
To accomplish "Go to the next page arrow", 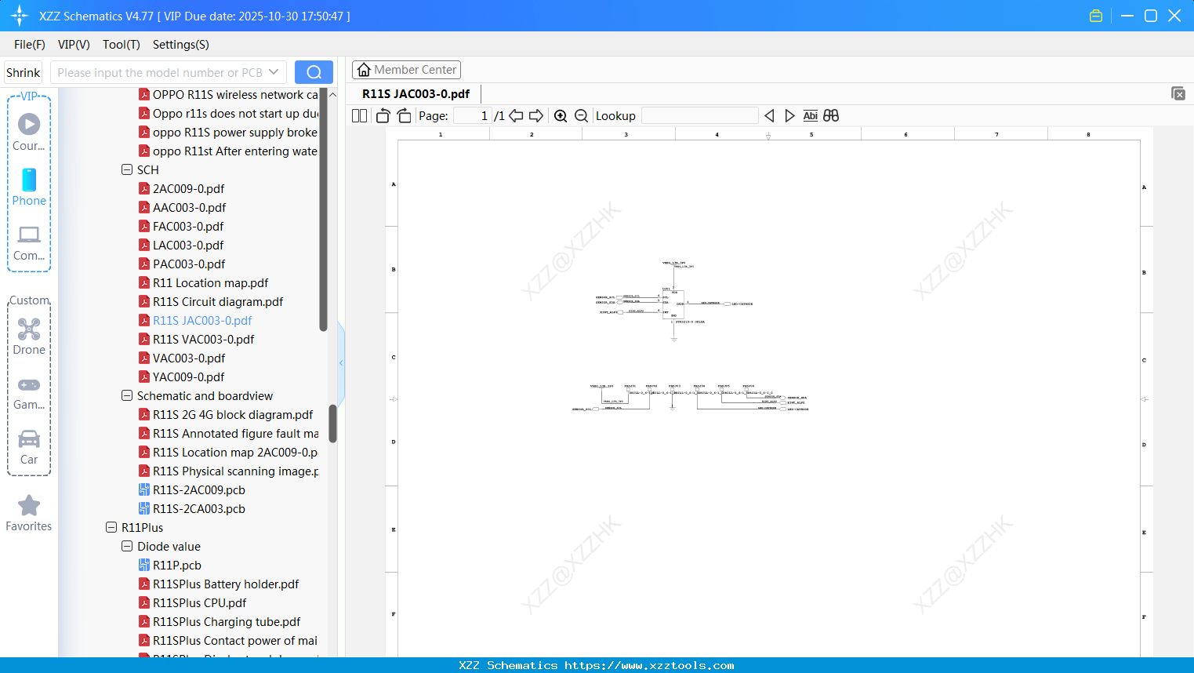I will (x=536, y=116).
